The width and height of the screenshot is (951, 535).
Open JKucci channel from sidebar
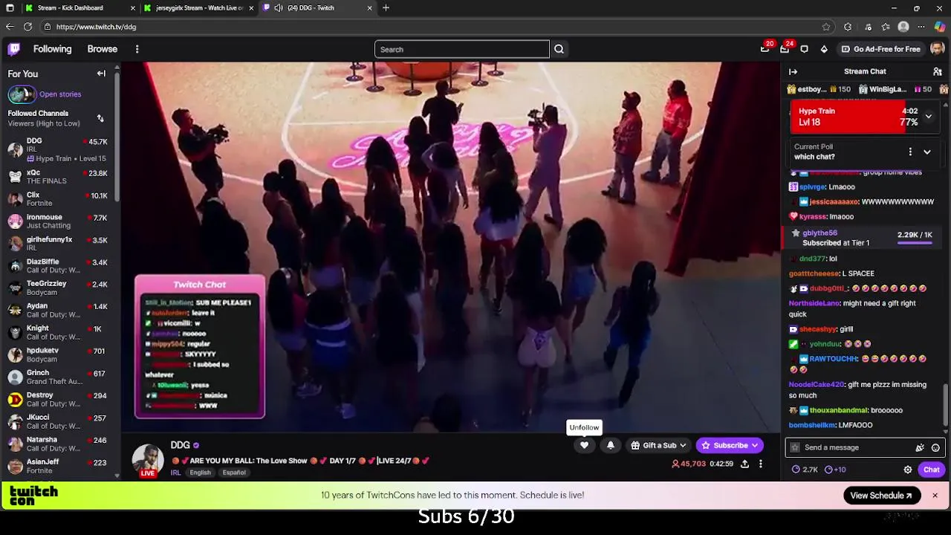(59, 421)
